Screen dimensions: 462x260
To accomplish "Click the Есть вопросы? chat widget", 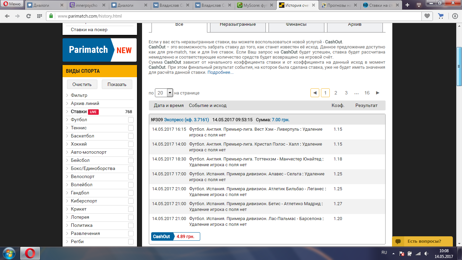I will (x=422, y=241).
